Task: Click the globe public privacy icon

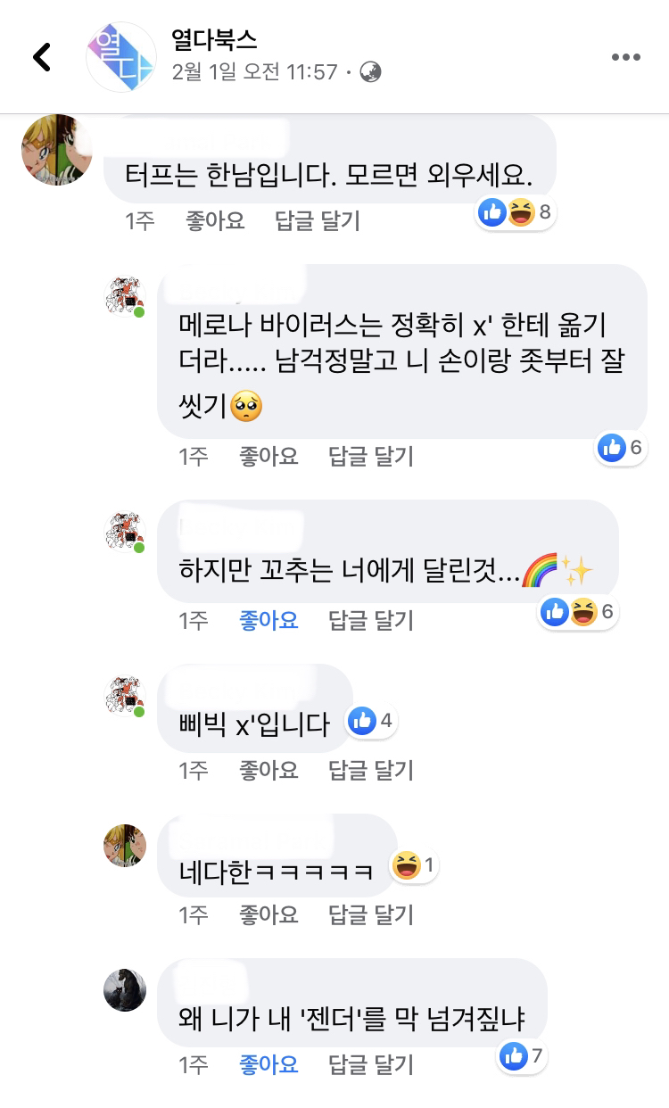Action: pyautogui.click(x=370, y=72)
